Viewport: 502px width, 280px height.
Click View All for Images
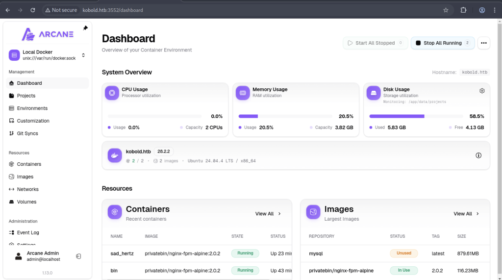[x=466, y=214]
